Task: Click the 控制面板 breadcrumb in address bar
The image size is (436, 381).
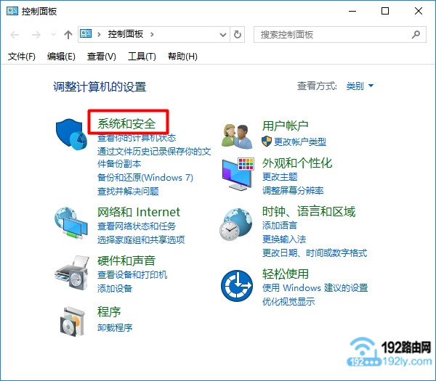Action: click(126, 34)
